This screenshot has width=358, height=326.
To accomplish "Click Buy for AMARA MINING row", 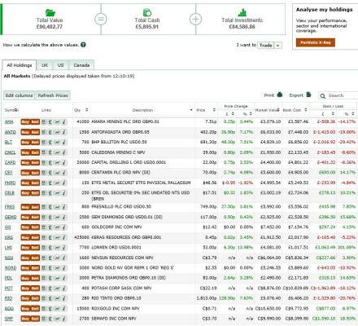I will [x=25, y=121].
